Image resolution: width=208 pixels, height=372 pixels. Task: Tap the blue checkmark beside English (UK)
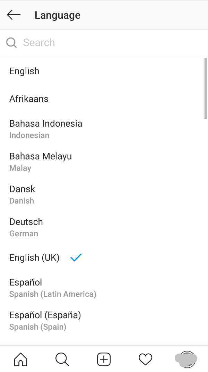point(76,257)
